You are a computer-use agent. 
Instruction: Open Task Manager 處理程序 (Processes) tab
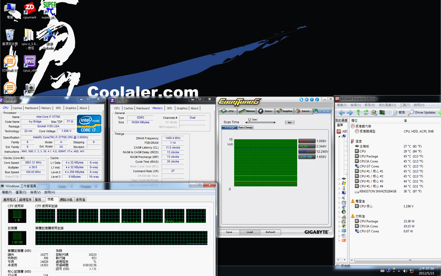(25, 200)
